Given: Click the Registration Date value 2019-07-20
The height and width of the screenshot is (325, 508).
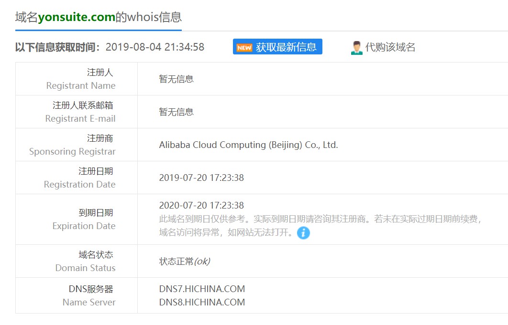Looking at the screenshot, I should click(202, 178).
